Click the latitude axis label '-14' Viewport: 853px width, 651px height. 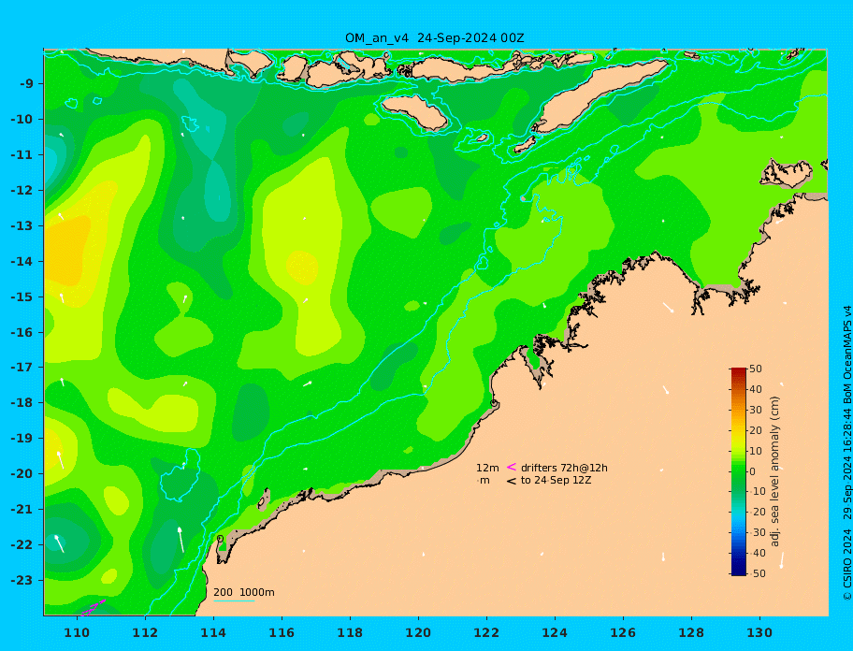(x=22, y=262)
